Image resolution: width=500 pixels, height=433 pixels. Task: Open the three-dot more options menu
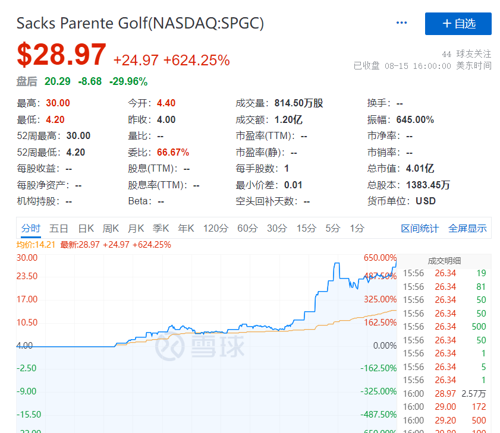(x=401, y=23)
